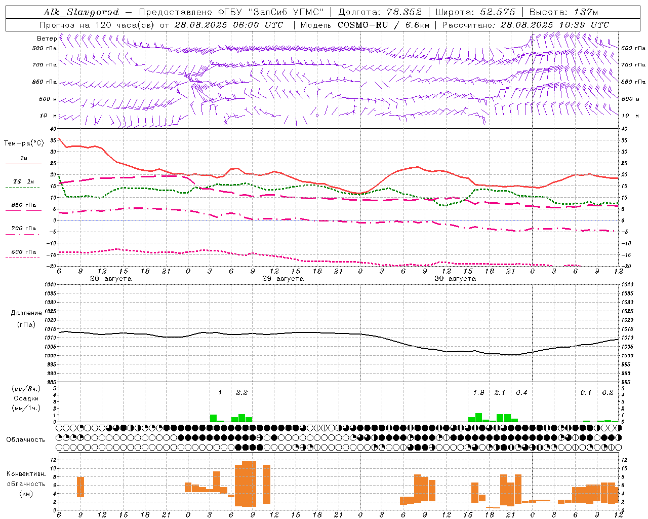Screen dimensions: 648x519
Task: Click the 0.4 precipitation total value
Action: pyautogui.click(x=521, y=392)
